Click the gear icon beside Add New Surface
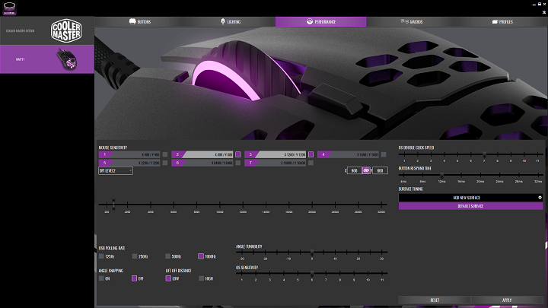Image resolution: width=548 pixels, height=308 pixels. pyautogui.click(x=540, y=197)
